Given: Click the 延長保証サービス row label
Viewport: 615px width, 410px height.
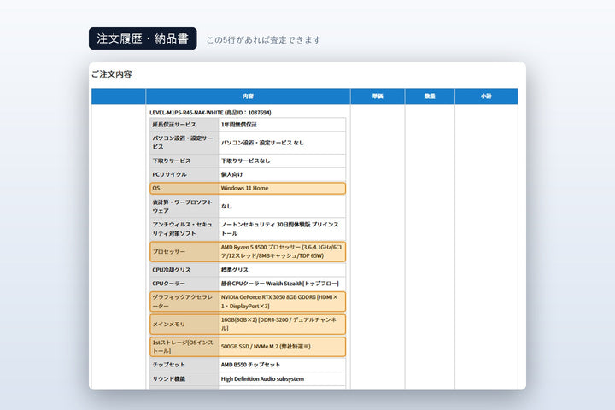Looking at the screenshot, I should (174, 125).
